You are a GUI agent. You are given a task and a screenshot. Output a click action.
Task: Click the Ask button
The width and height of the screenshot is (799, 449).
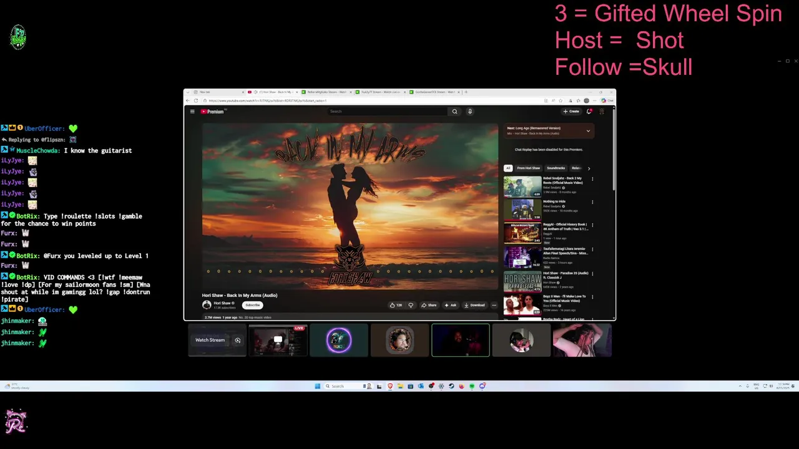pyautogui.click(x=450, y=305)
